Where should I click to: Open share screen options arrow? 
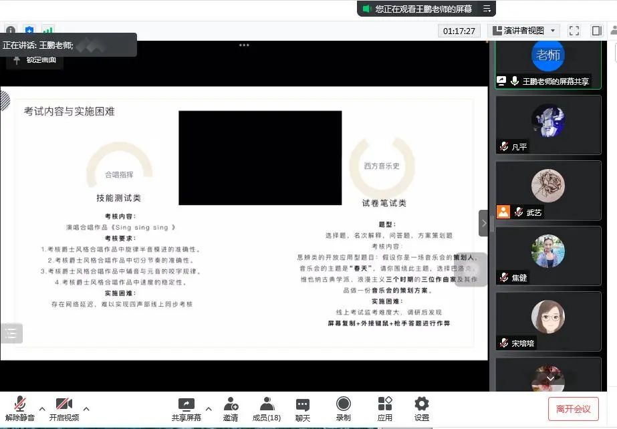pos(208,408)
